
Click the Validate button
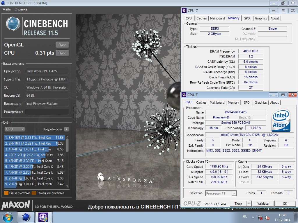(263, 204)
